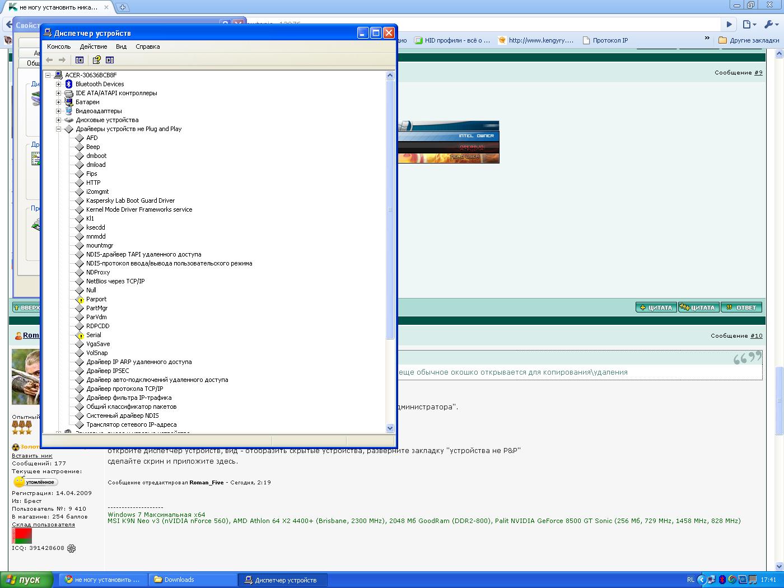
Task: Open the message #10 link
Action: click(756, 336)
